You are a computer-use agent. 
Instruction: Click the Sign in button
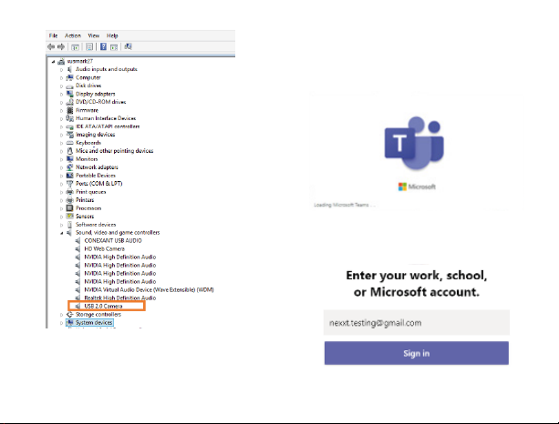point(417,353)
